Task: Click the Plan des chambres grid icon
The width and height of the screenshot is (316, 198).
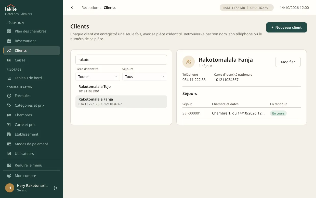Action: click(9, 31)
